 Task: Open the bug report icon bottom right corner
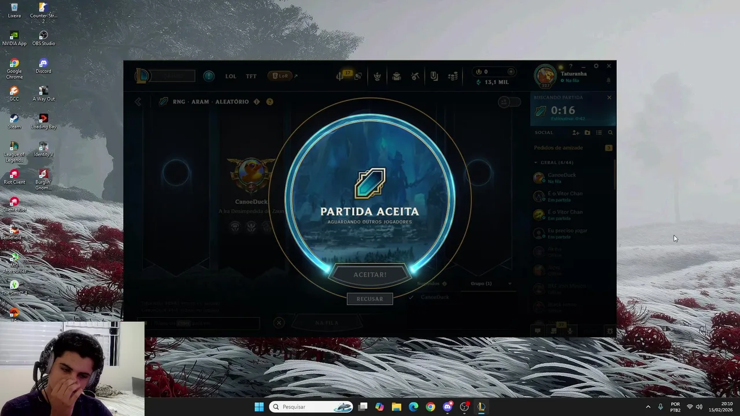[609, 330]
